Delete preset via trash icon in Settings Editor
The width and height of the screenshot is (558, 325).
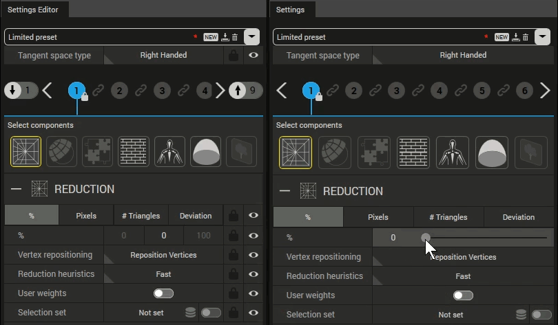(234, 37)
